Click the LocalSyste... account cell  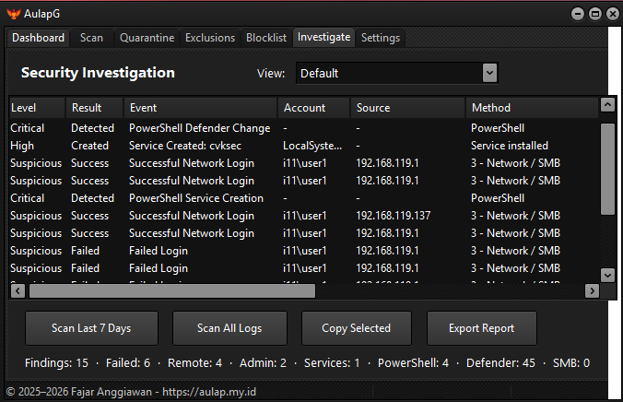[x=312, y=146]
